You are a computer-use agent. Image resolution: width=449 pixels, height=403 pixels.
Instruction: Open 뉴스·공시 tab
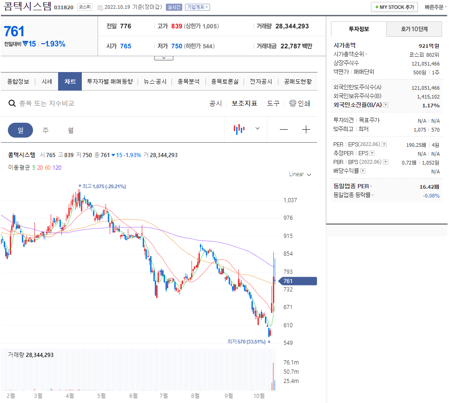pyautogui.click(x=155, y=82)
